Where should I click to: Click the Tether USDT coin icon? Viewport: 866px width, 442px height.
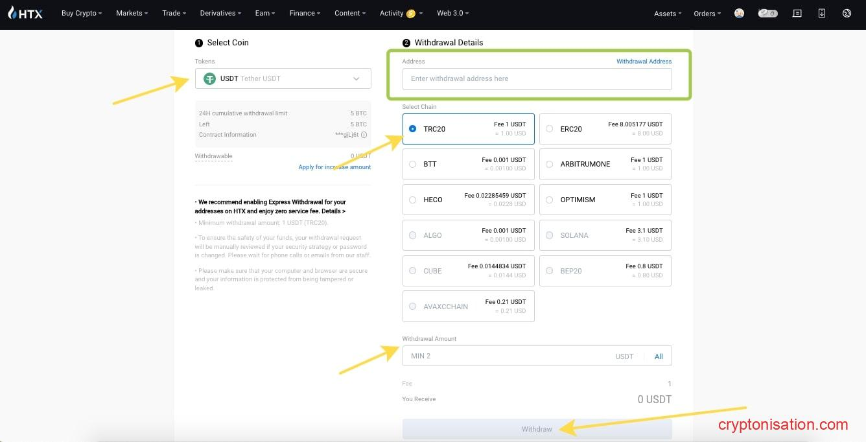click(x=209, y=78)
